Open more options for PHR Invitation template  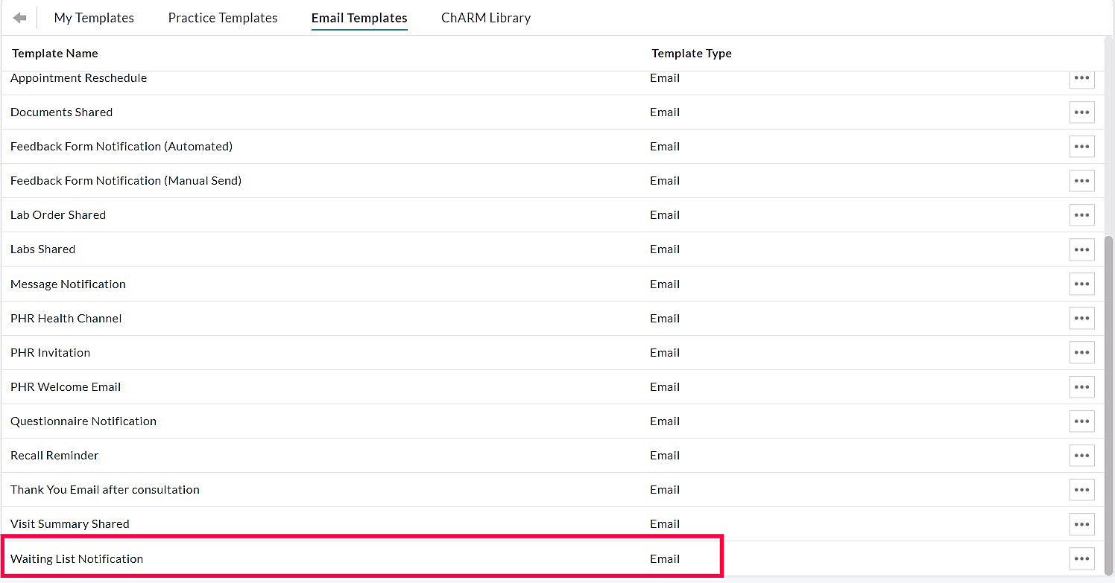point(1081,352)
